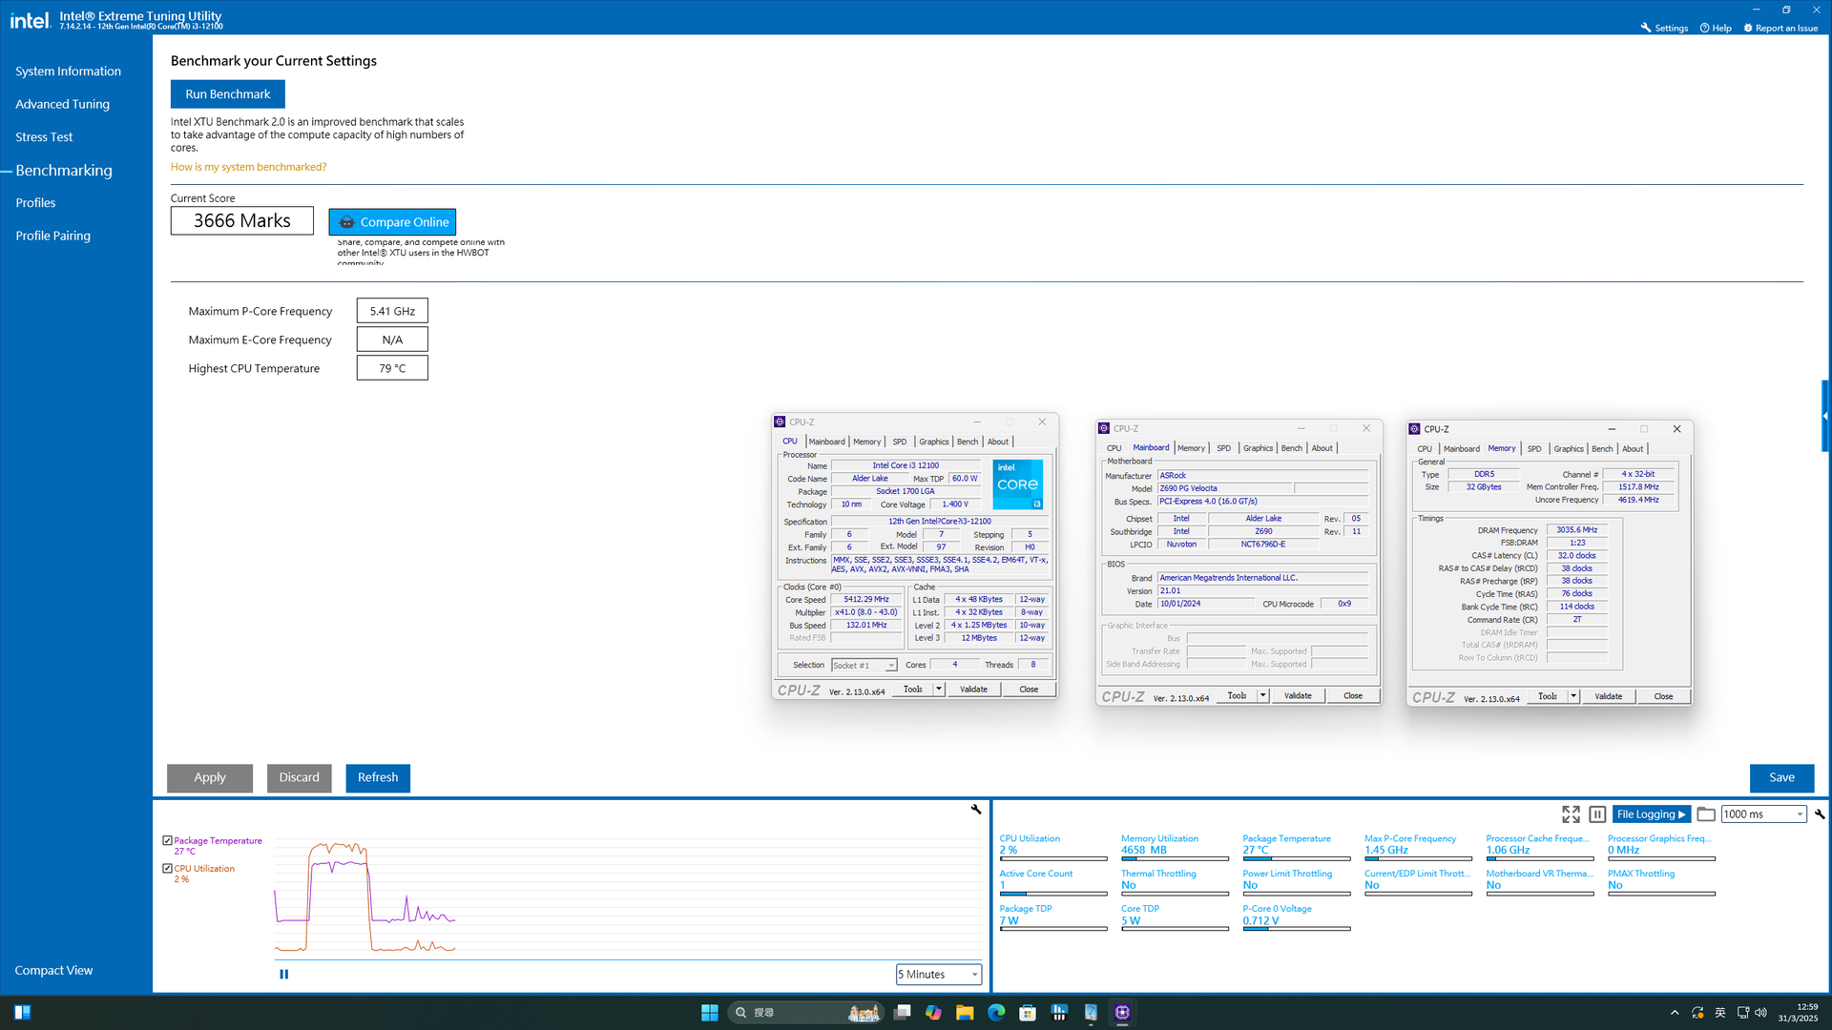Click the Report an Issue icon
The height and width of the screenshot is (1030, 1832).
point(1748,28)
